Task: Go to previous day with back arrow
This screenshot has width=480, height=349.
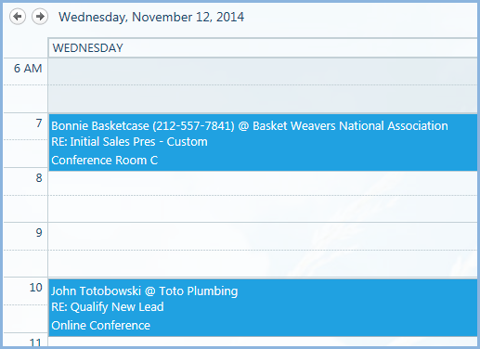Action: click(18, 17)
